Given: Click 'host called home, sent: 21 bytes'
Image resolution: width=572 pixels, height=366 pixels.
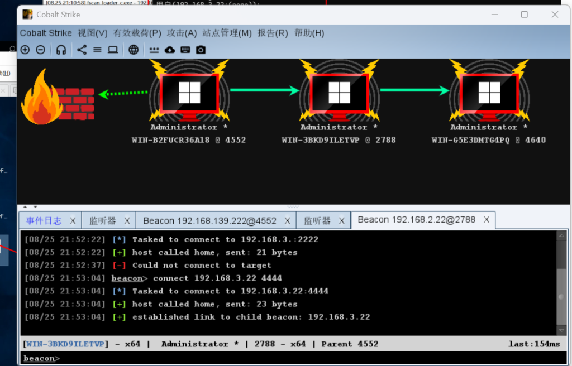Looking at the screenshot, I should [214, 252].
